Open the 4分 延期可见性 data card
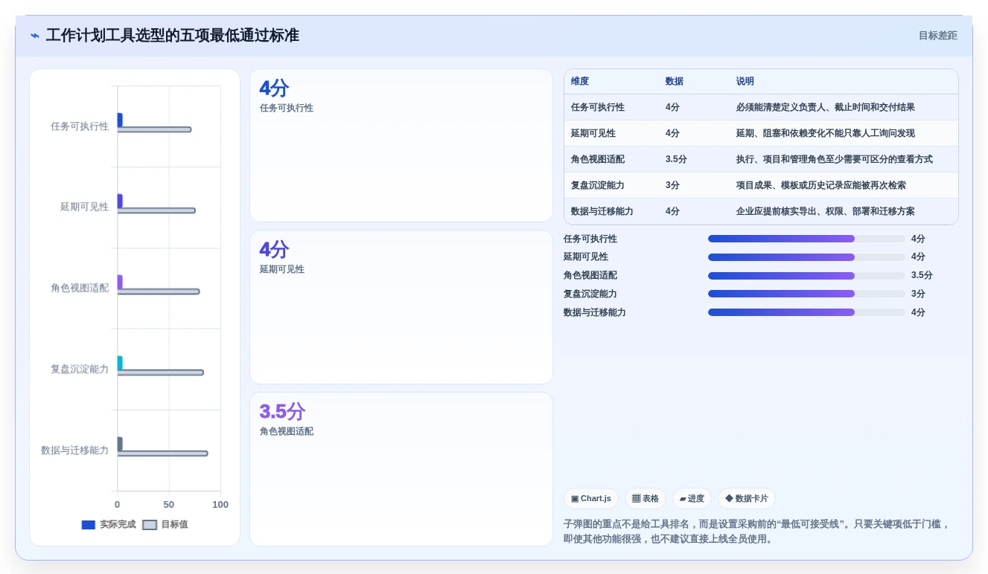The height and width of the screenshot is (574, 988). click(x=401, y=307)
